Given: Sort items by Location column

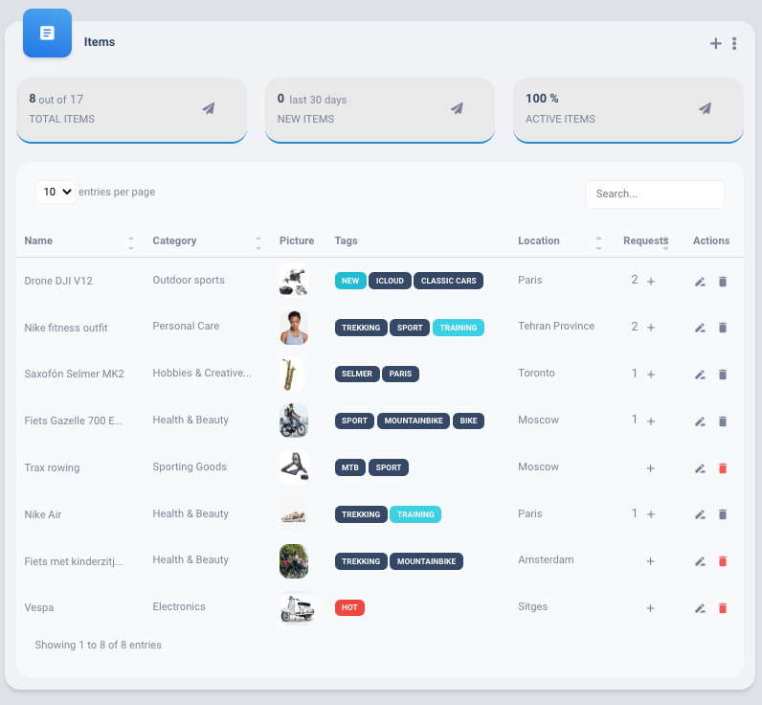Looking at the screenshot, I should point(598,242).
